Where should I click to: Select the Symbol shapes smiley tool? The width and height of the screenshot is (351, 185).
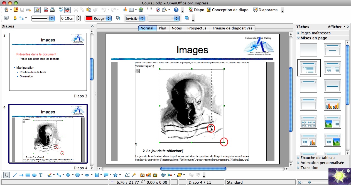coord(77,175)
